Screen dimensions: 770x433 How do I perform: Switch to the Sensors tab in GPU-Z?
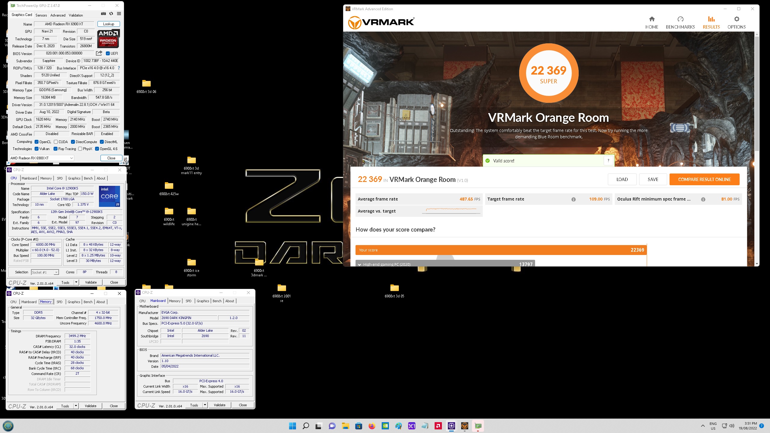(41, 15)
